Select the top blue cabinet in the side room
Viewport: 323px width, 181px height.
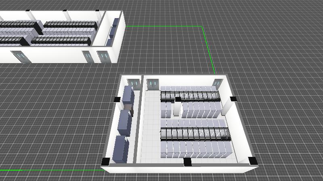[x=128, y=95]
